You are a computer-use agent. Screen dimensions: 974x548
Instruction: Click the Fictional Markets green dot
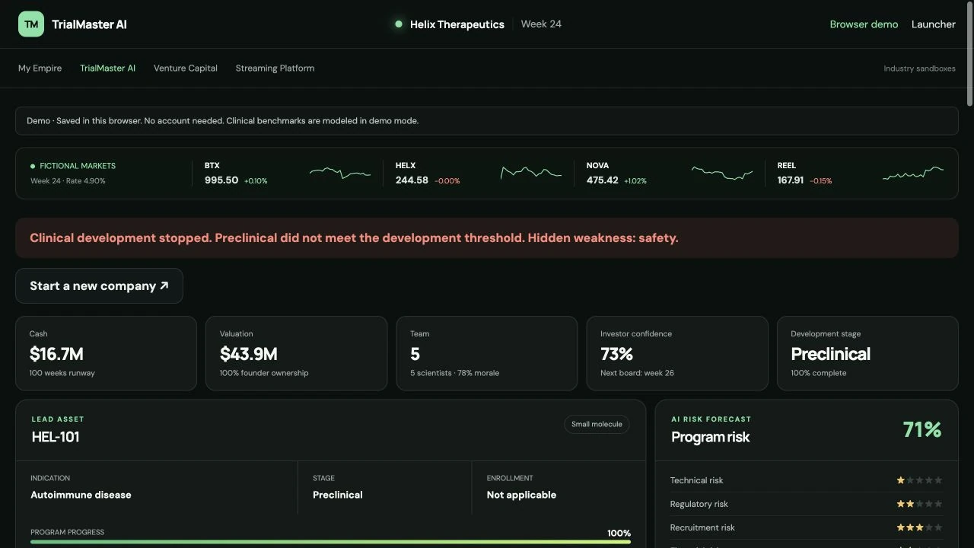click(33, 166)
